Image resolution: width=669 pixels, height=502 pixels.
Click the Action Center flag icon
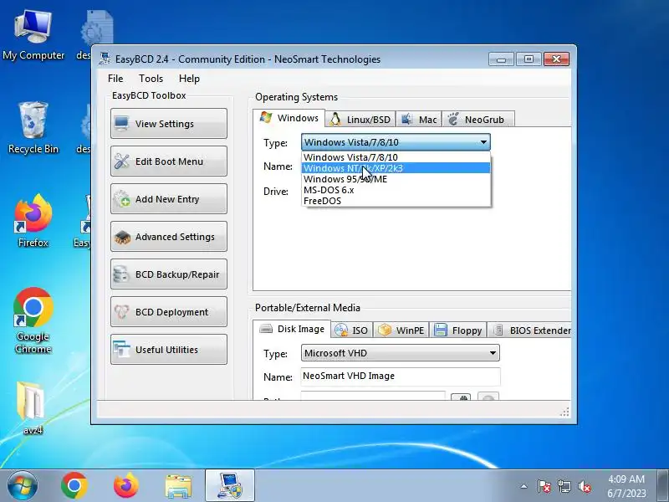[544, 486]
